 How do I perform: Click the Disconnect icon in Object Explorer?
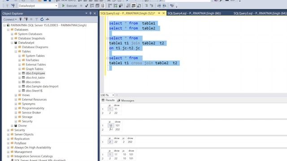[x=26, y=19]
